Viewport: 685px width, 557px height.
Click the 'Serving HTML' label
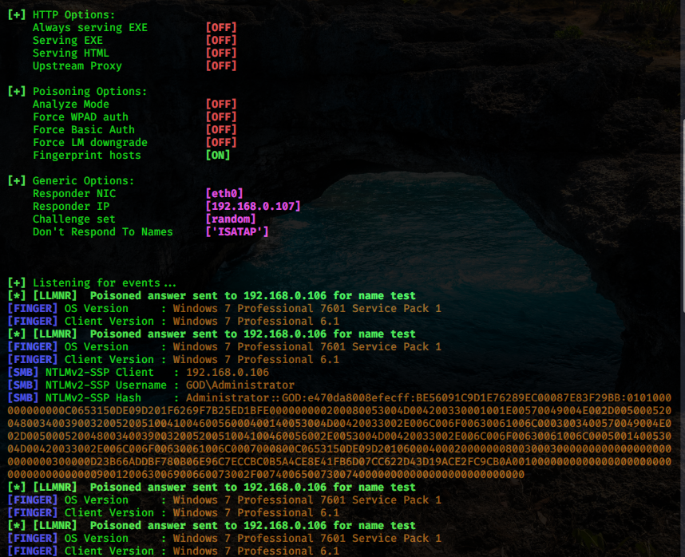[x=71, y=53]
